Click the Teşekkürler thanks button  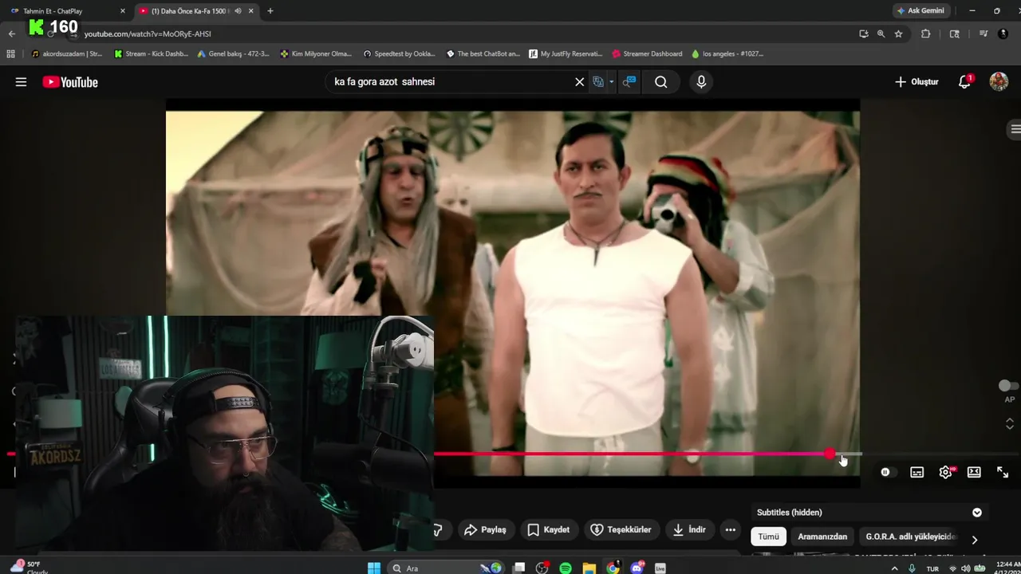621,529
